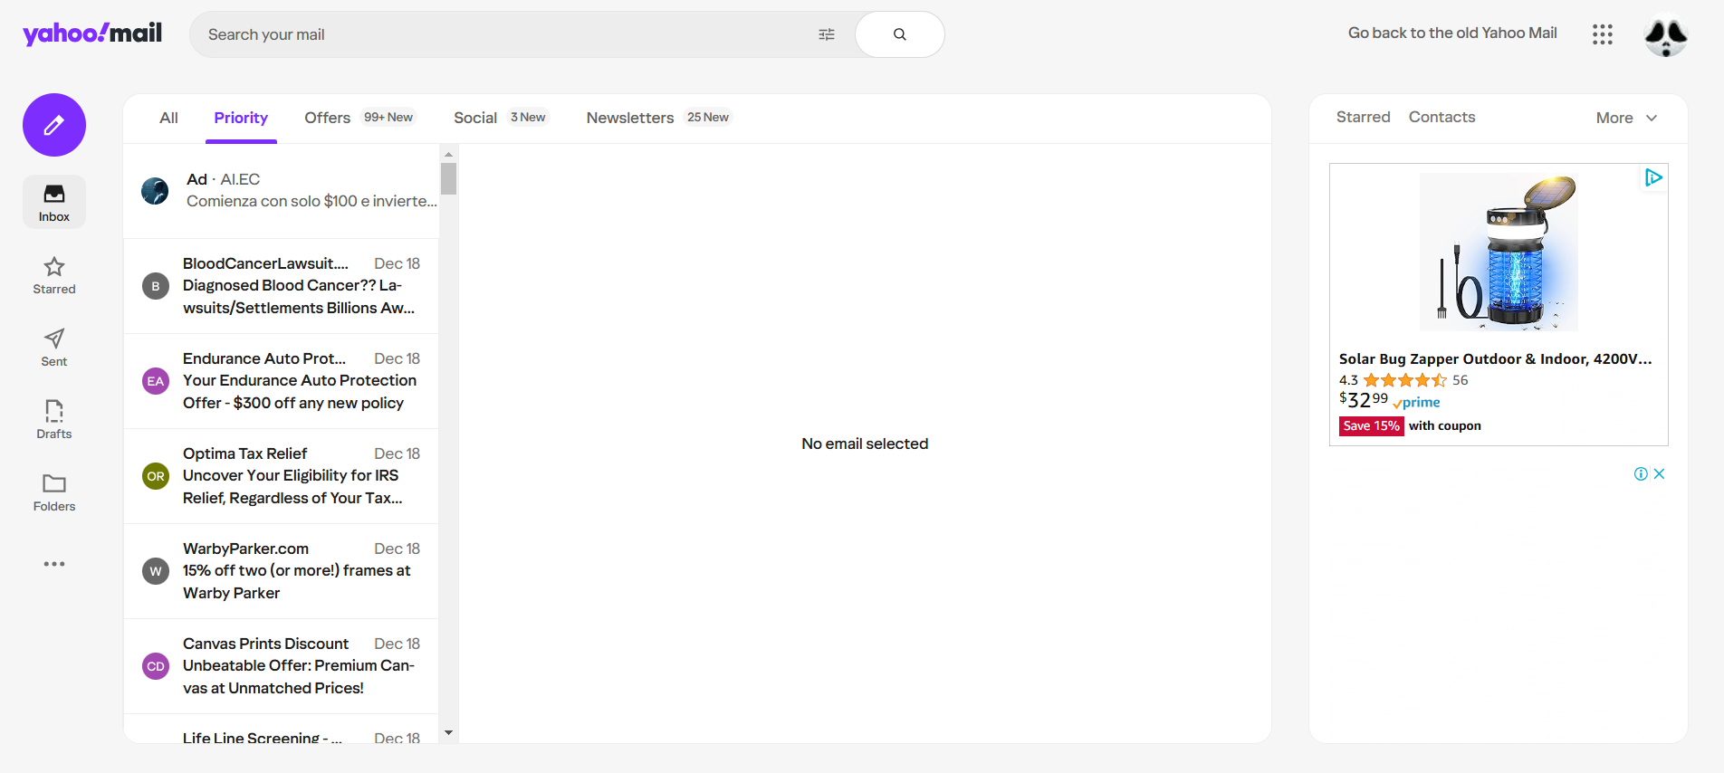Switch to the Newsletters tab
1724x773 pixels.
[630, 118]
